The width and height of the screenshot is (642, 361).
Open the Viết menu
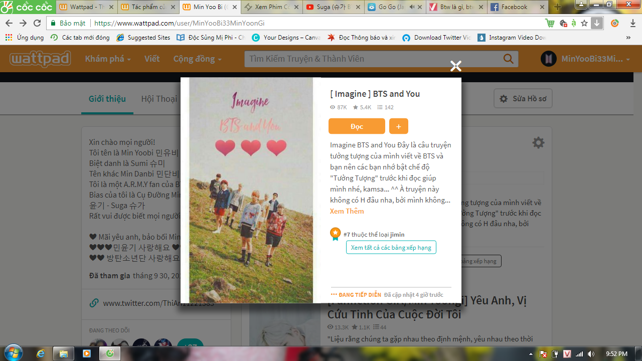pyautogui.click(x=152, y=59)
